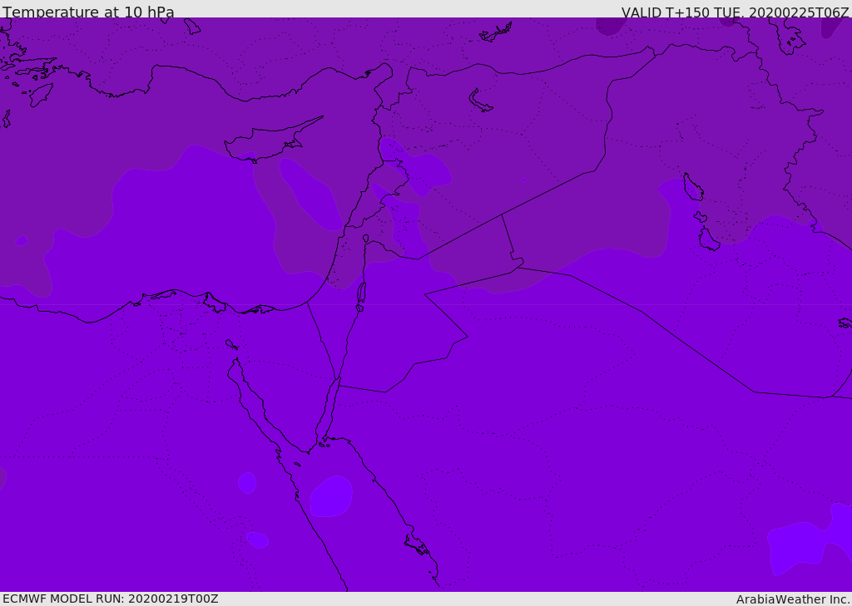Screen dimensions: 852x606
Task: Click the Rhodes island outline near top left
Action: click(40, 94)
